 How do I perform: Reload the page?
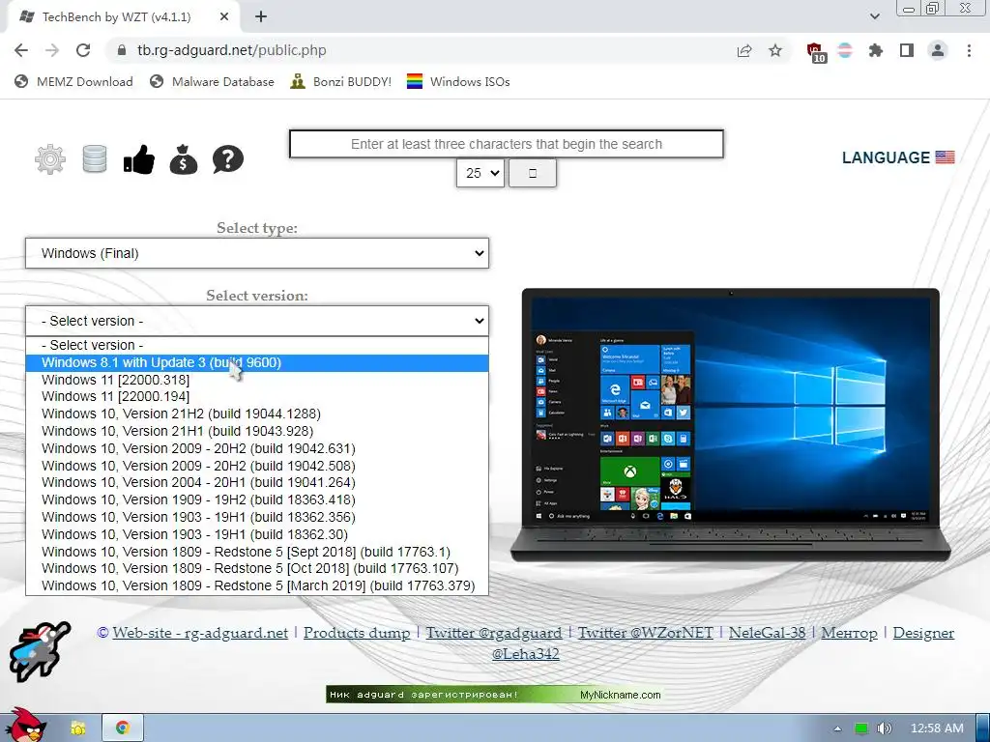tap(83, 50)
